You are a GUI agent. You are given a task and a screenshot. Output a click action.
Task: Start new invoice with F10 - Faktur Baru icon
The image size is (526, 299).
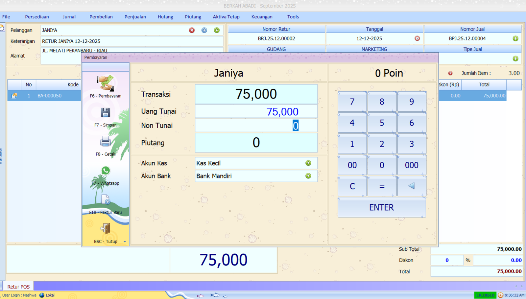coord(105,200)
